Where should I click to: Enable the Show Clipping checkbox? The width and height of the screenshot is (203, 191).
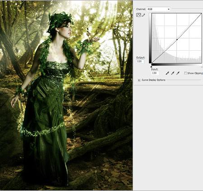point(185,73)
